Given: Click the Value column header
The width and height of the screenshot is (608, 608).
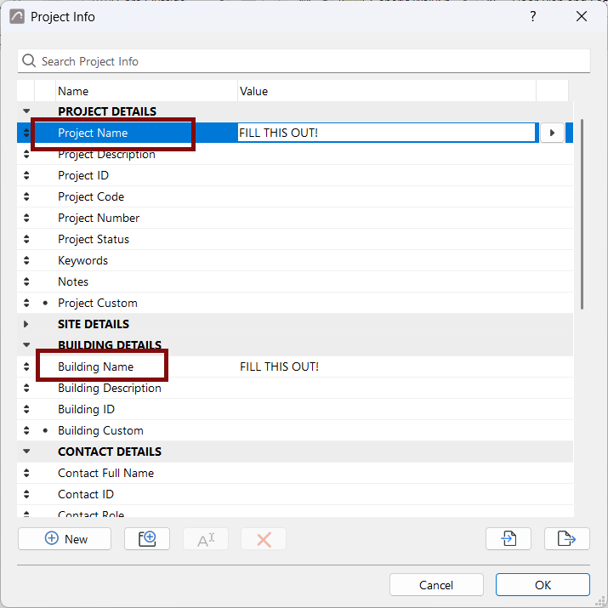Looking at the screenshot, I should click(387, 91).
